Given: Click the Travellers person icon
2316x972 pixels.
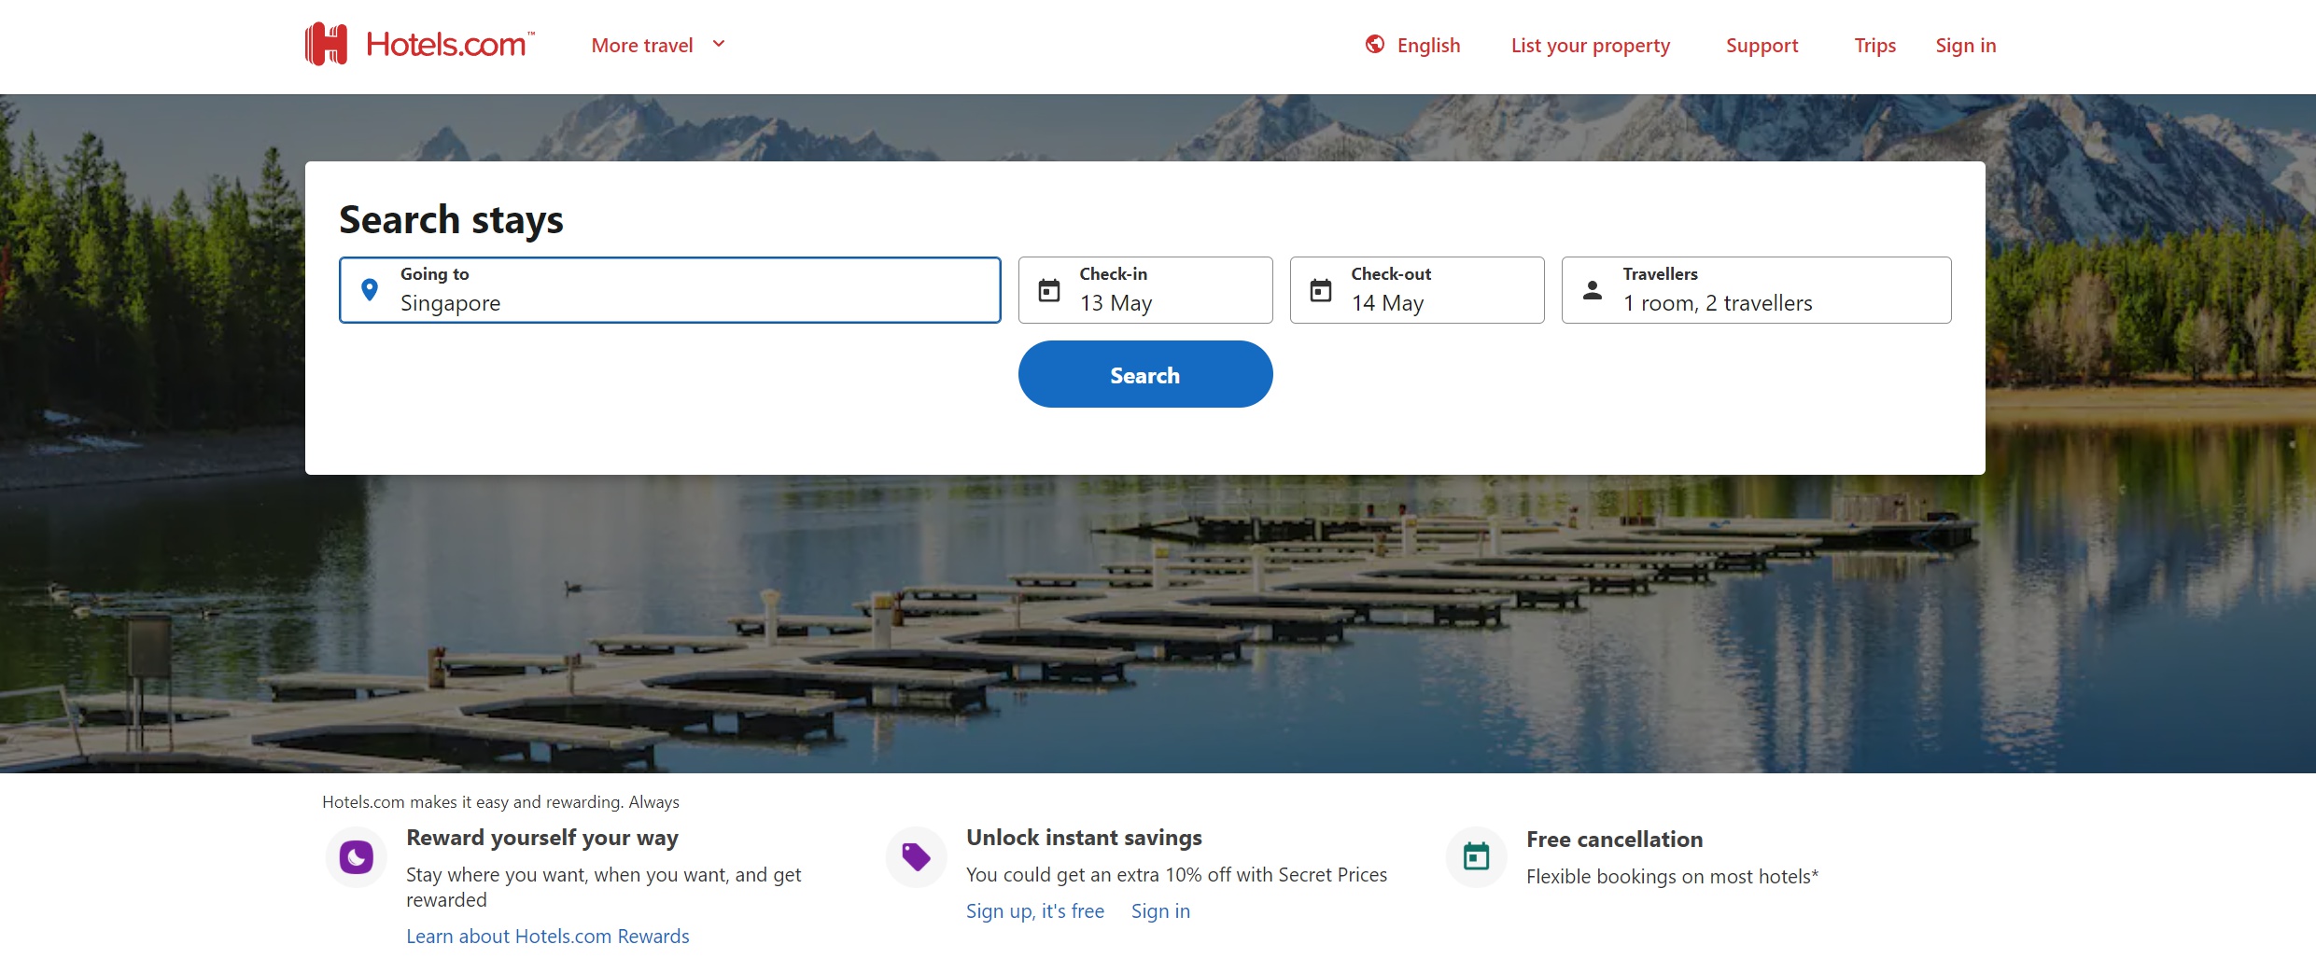Looking at the screenshot, I should [x=1593, y=291].
